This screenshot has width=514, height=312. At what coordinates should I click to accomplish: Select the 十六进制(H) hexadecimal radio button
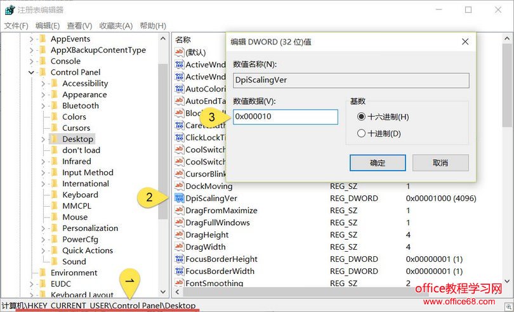click(x=361, y=117)
